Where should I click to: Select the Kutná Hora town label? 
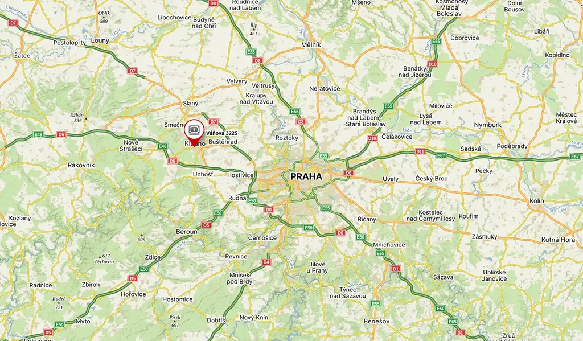click(558, 240)
